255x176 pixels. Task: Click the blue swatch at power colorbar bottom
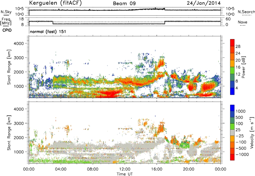[232, 91]
